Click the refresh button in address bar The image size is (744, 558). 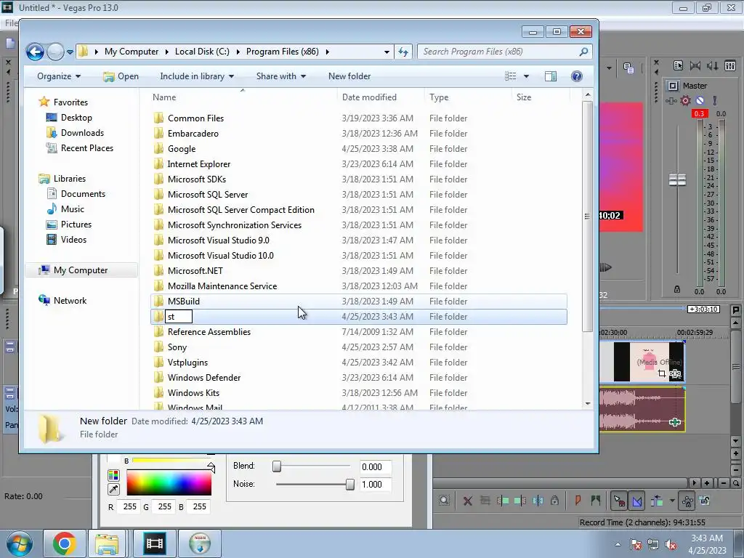(403, 52)
